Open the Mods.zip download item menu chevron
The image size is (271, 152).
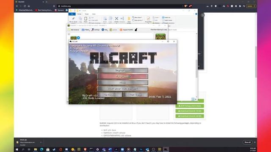click(x=41, y=142)
